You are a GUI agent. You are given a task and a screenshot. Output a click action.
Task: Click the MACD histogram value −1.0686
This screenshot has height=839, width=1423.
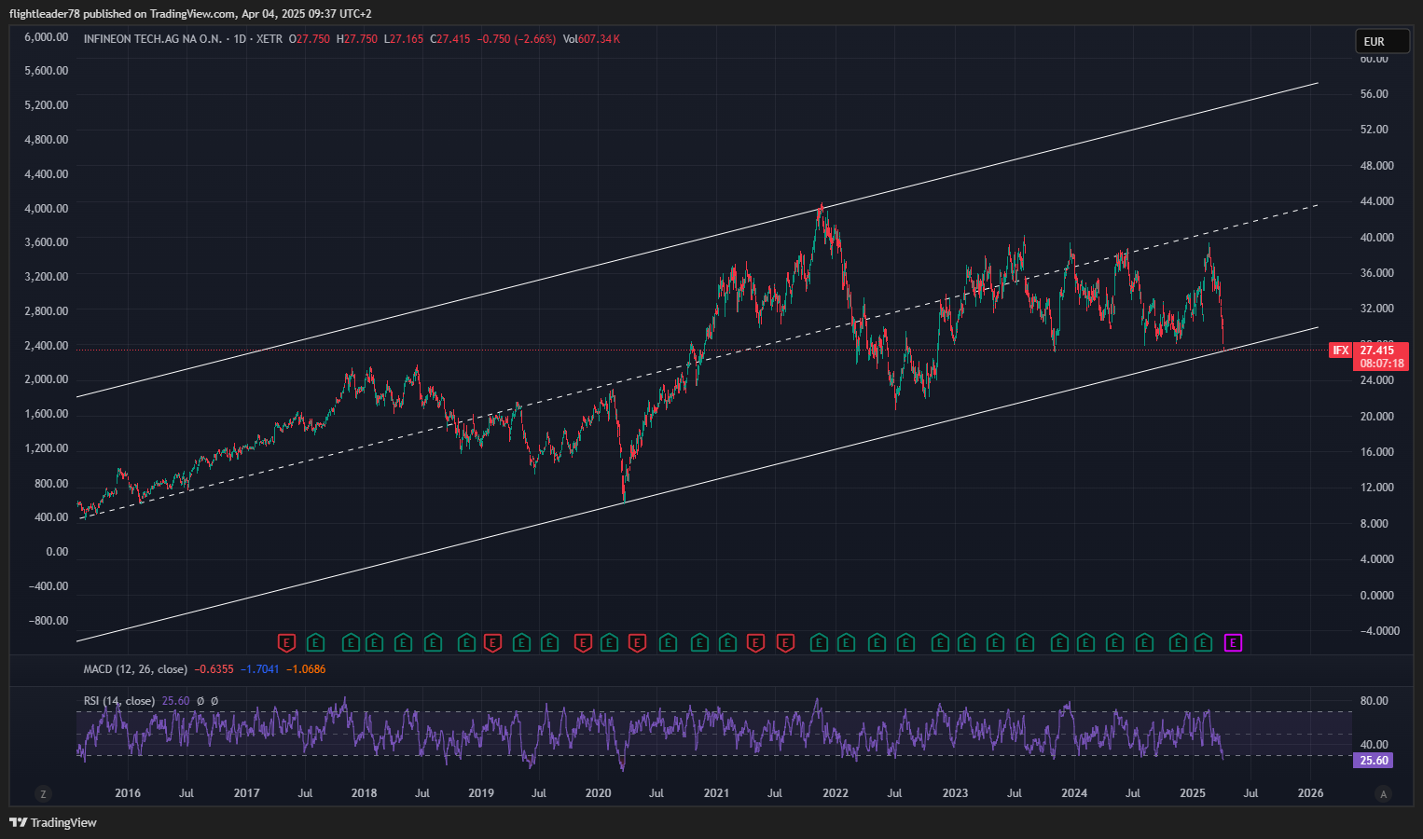click(x=305, y=669)
